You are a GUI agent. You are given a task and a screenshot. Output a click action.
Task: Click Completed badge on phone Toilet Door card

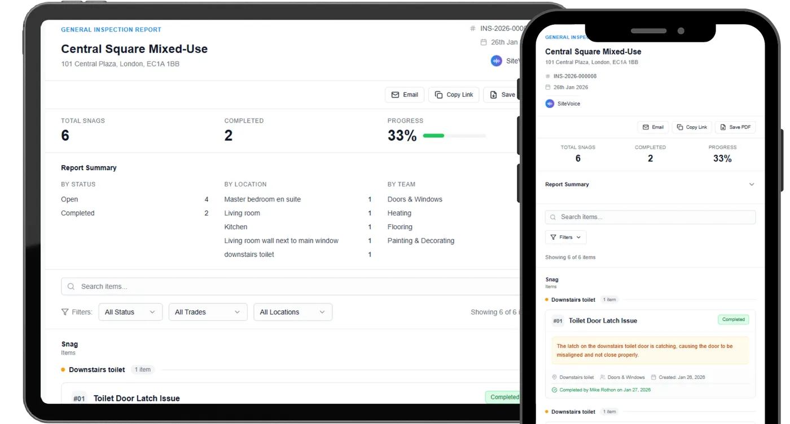pos(734,319)
